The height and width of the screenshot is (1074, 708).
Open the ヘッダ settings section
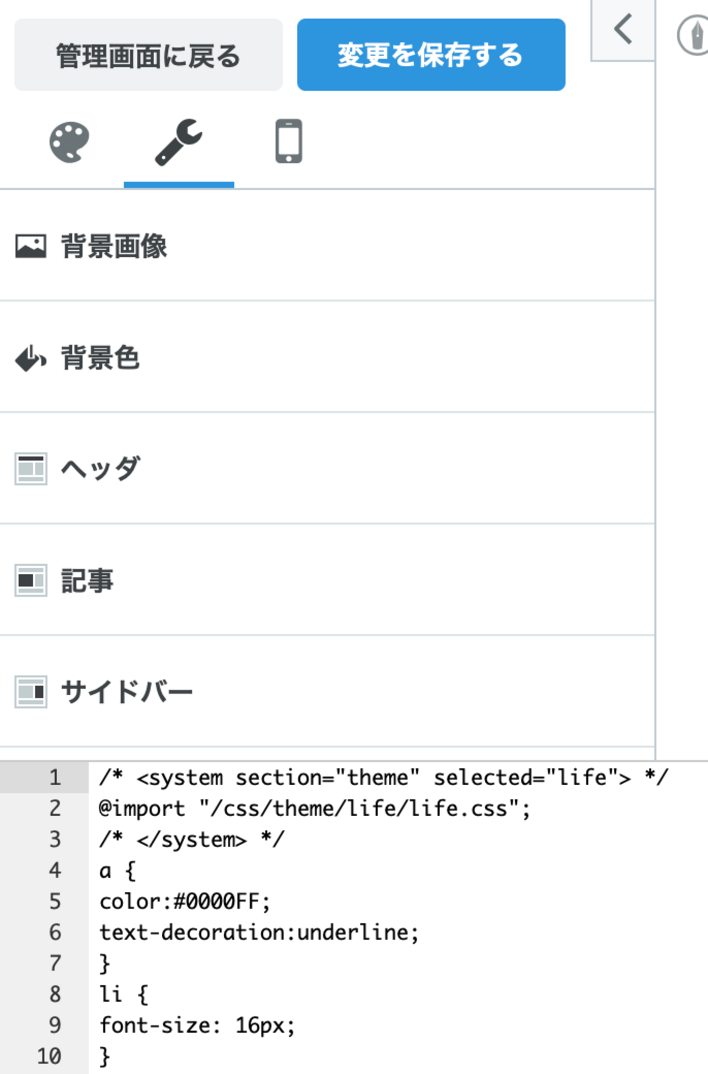(327, 469)
